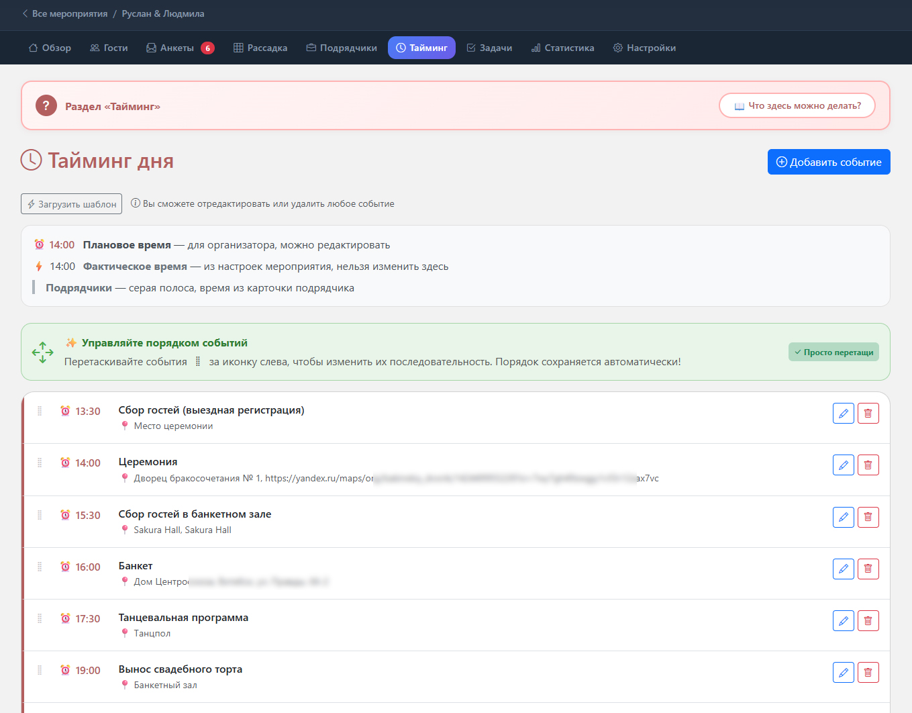Select the Тайминг tab
The height and width of the screenshot is (713, 912).
[421, 48]
